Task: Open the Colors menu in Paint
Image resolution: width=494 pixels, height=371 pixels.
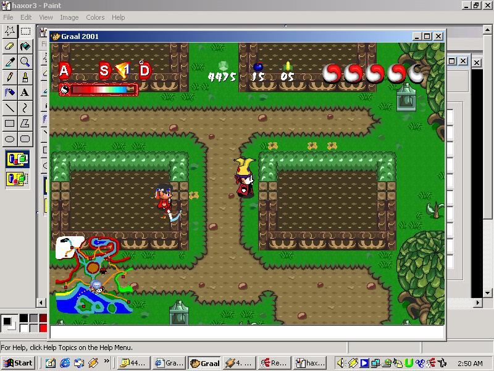Action: [x=95, y=17]
